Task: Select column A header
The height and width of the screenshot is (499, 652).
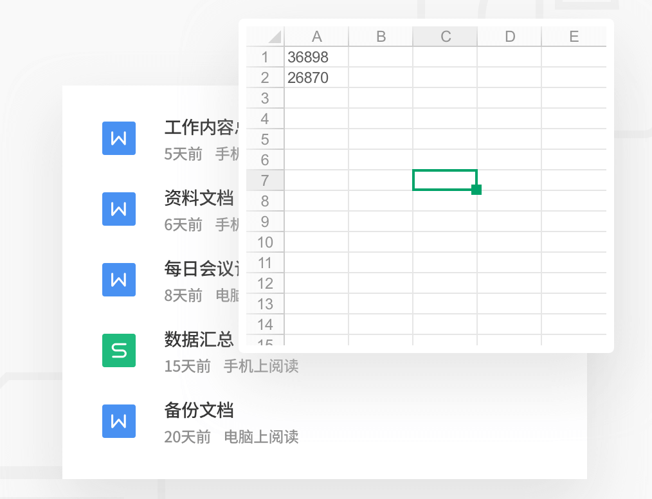Action: 316,36
